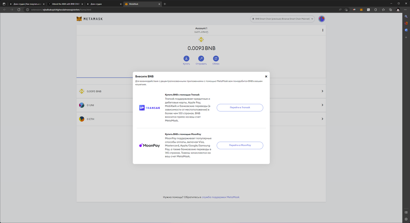410x223 pixels.
Task: Click the UNI token icon in asset list
Action: [82, 105]
